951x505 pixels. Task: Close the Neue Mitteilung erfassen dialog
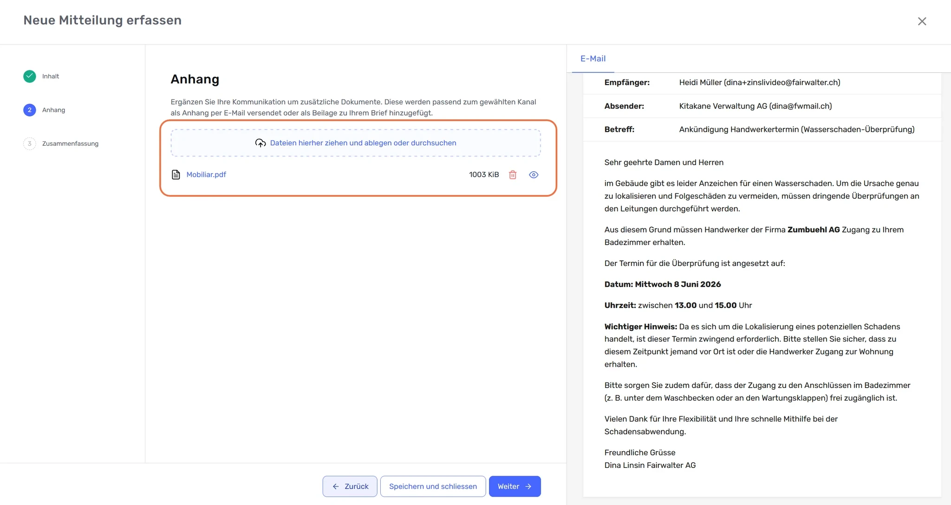point(922,21)
